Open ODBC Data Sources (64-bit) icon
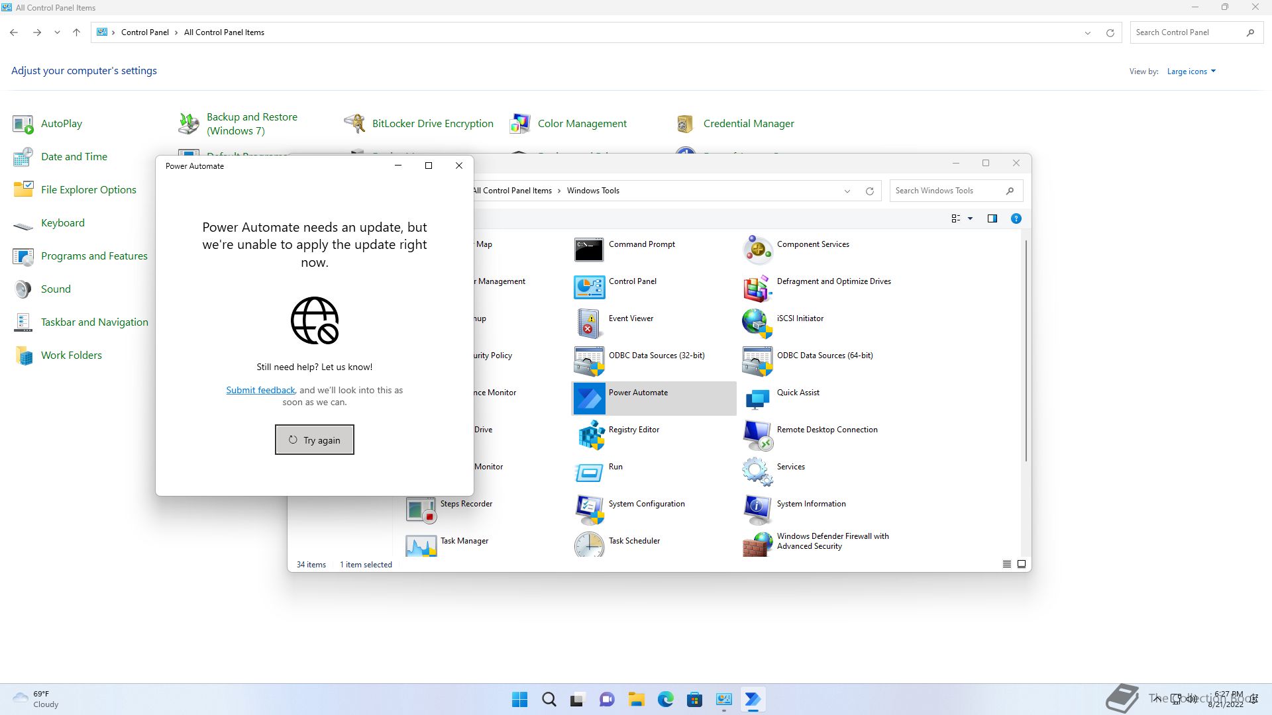Viewport: 1272px width, 715px height. (x=757, y=361)
